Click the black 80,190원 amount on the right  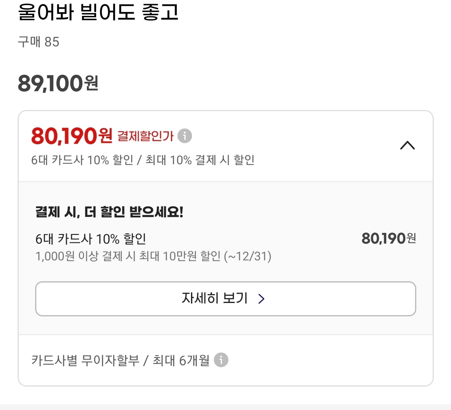[x=389, y=239]
